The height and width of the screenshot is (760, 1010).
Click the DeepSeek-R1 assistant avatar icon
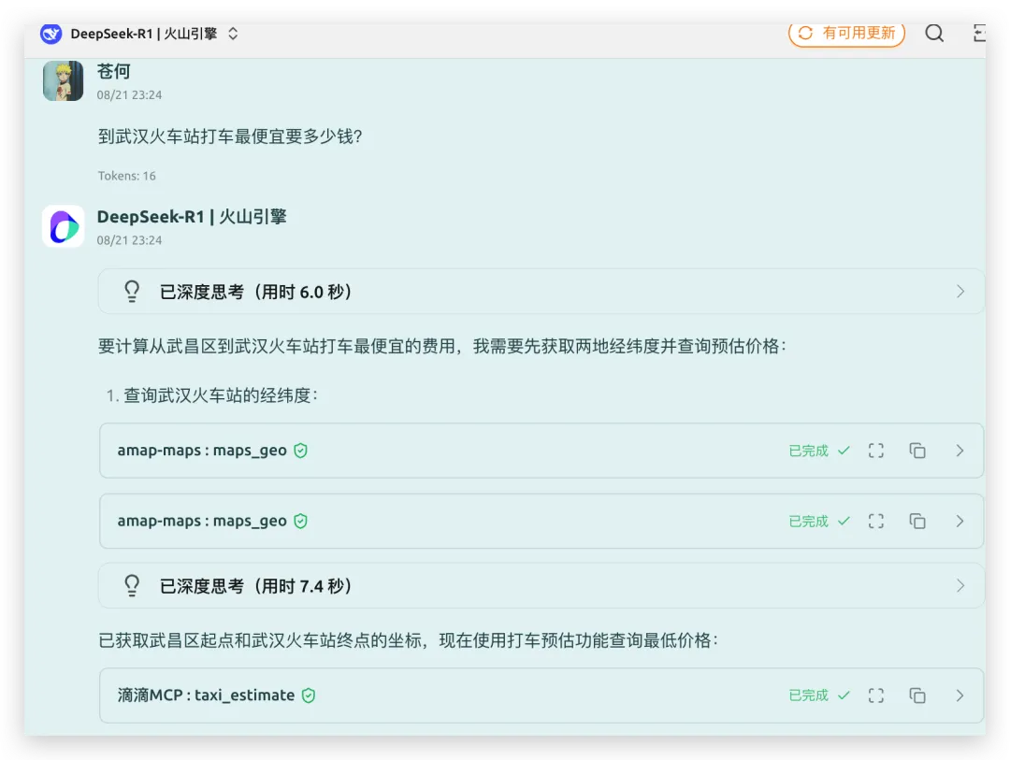(x=63, y=227)
